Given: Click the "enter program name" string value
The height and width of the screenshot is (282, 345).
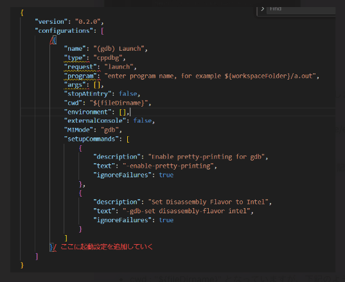Looking at the screenshot, I should tap(210, 76).
